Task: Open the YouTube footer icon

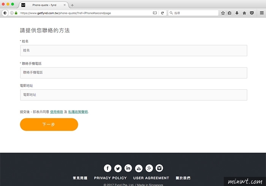Action: [139, 168]
